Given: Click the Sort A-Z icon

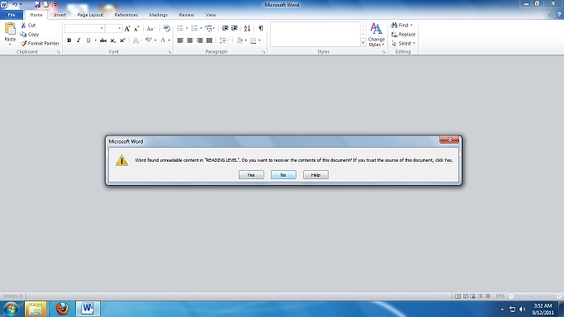Looking at the screenshot, I should point(247,28).
